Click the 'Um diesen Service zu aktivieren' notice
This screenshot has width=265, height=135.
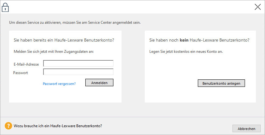[75, 22]
